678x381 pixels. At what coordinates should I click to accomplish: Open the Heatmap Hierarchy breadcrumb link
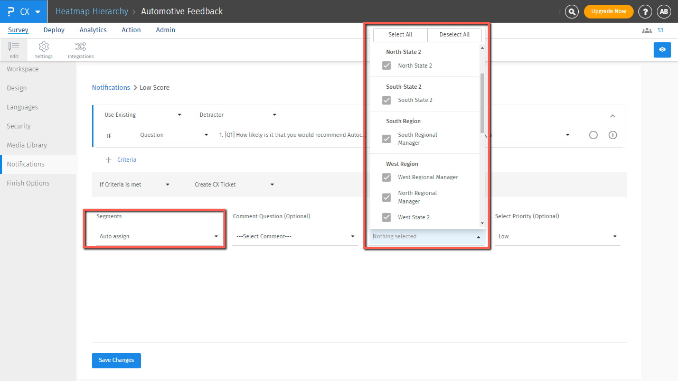click(x=92, y=11)
